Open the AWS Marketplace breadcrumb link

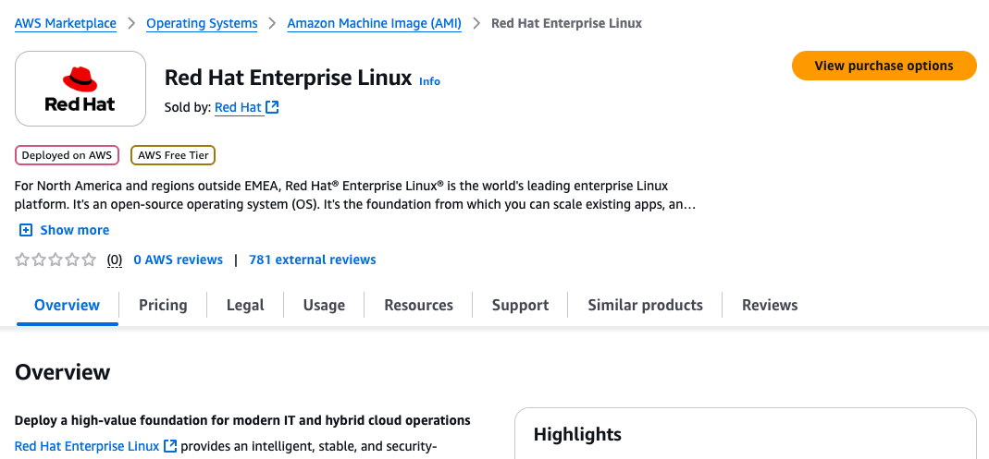65,24
